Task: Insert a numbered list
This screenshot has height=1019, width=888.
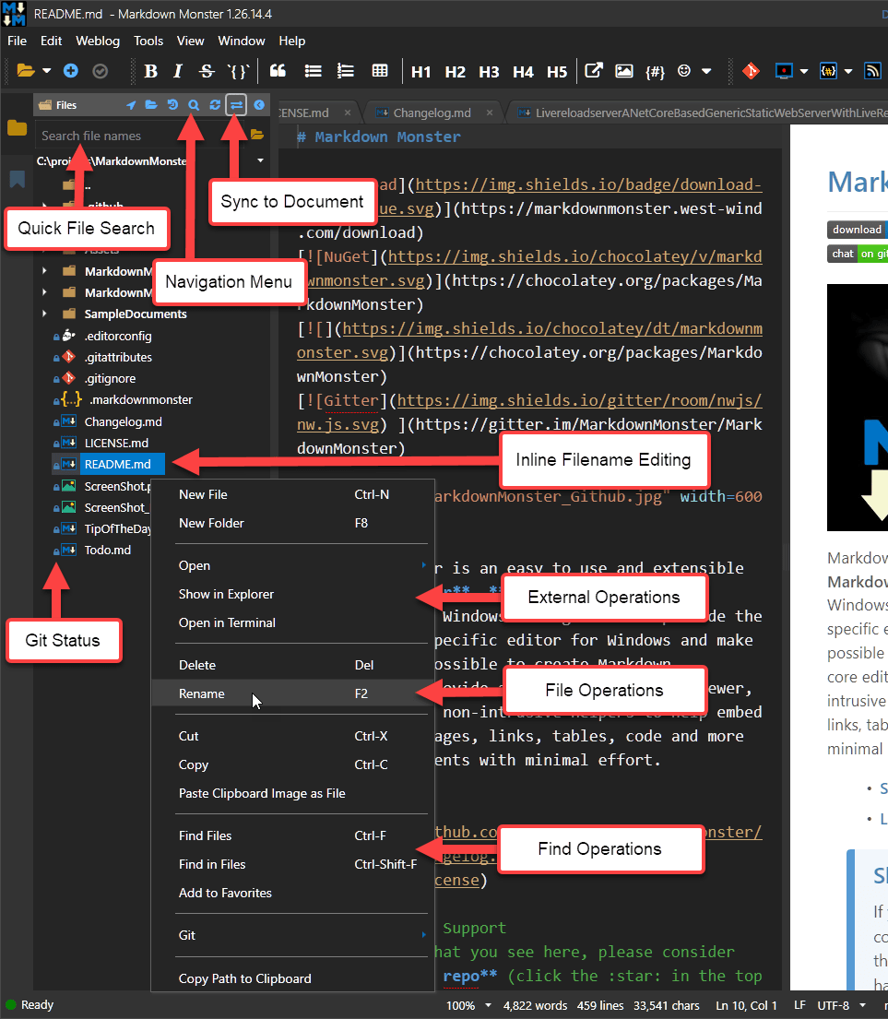Action: [x=346, y=71]
